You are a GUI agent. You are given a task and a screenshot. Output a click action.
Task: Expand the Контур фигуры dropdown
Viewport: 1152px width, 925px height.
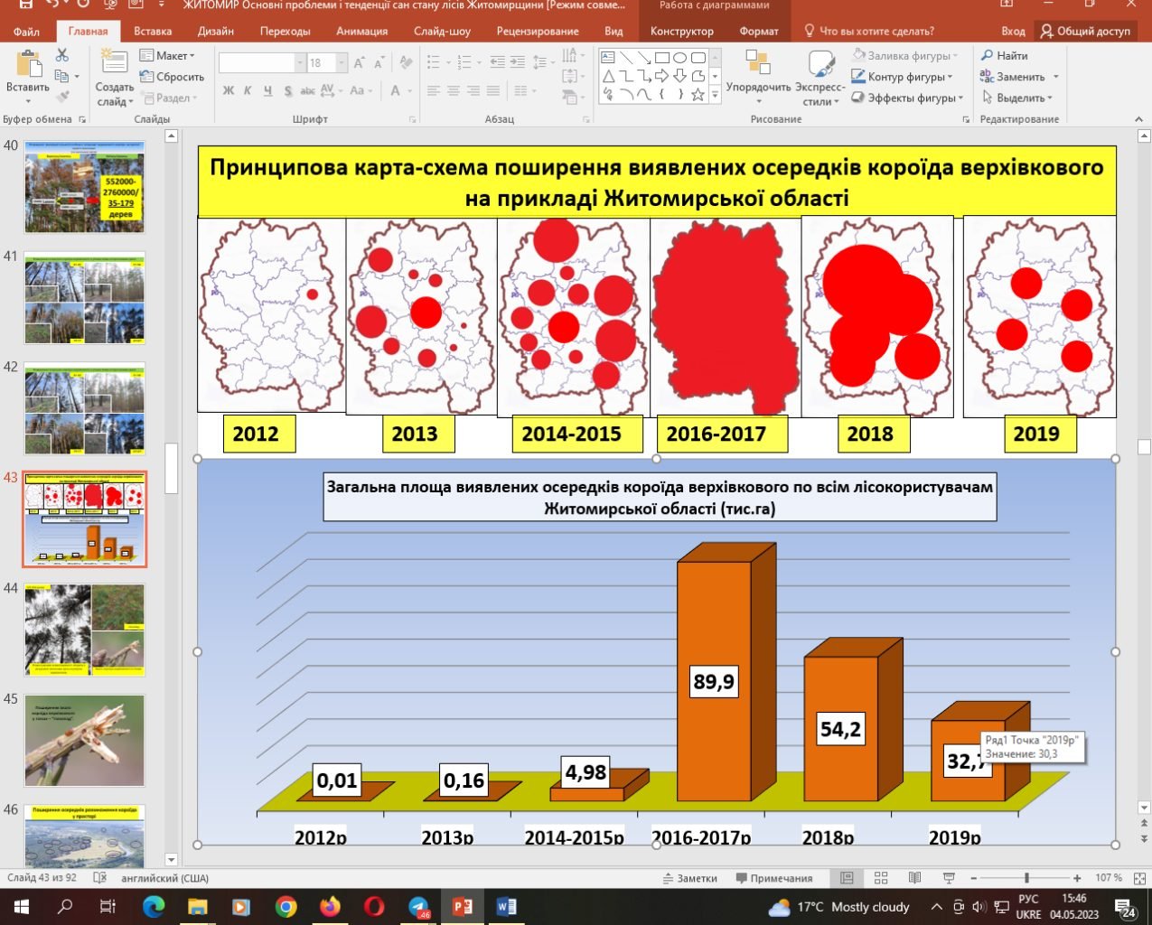click(951, 77)
